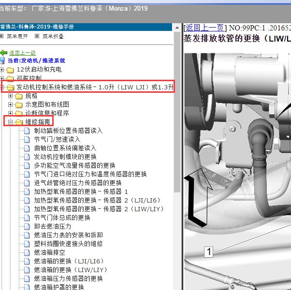The image size is (291, 290).
Task: Open 燃油箱压力传感器的更换 document
Action: (x=68, y=278)
